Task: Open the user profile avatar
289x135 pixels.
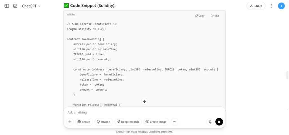Action: point(281,6)
